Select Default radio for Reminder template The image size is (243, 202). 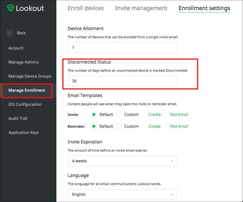pos(94,126)
